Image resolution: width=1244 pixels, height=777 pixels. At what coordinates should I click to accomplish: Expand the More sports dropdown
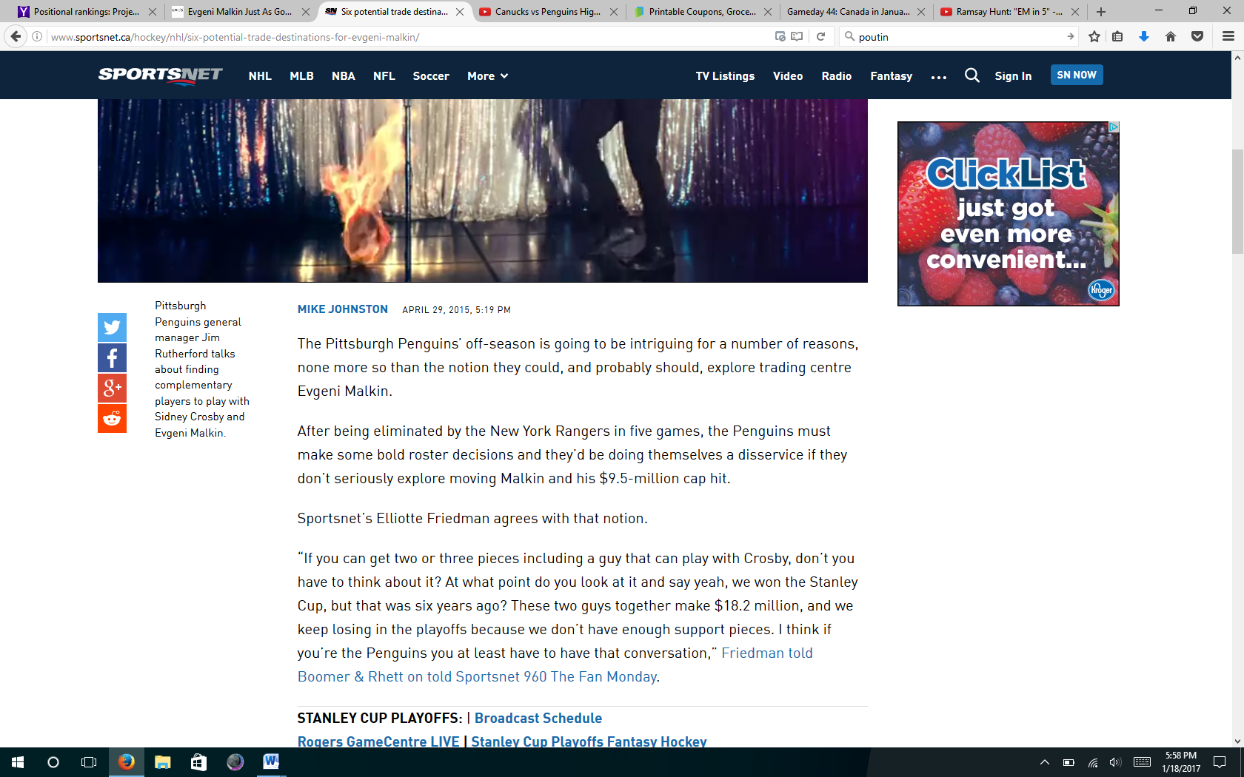coord(487,76)
